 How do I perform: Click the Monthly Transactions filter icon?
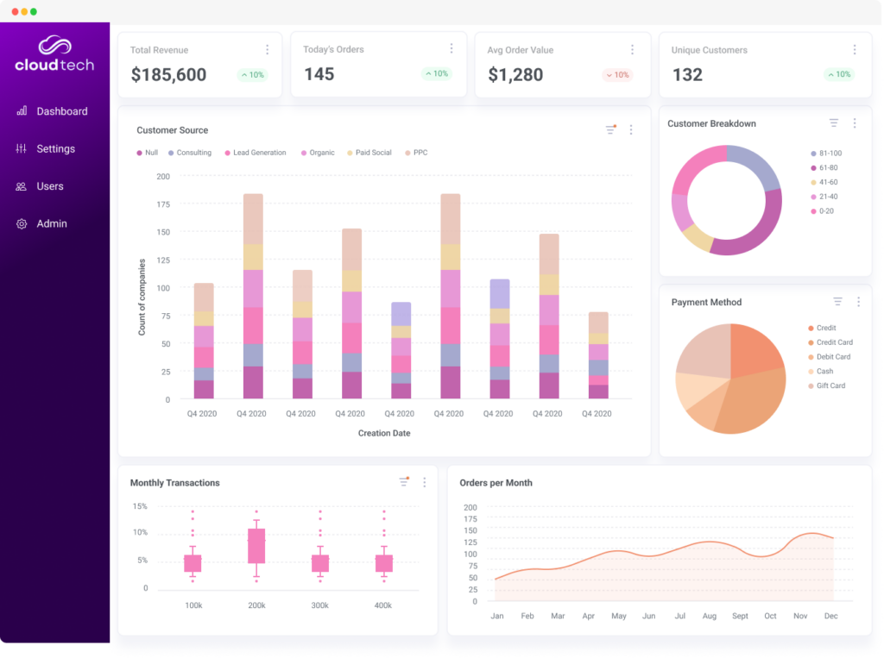click(403, 482)
